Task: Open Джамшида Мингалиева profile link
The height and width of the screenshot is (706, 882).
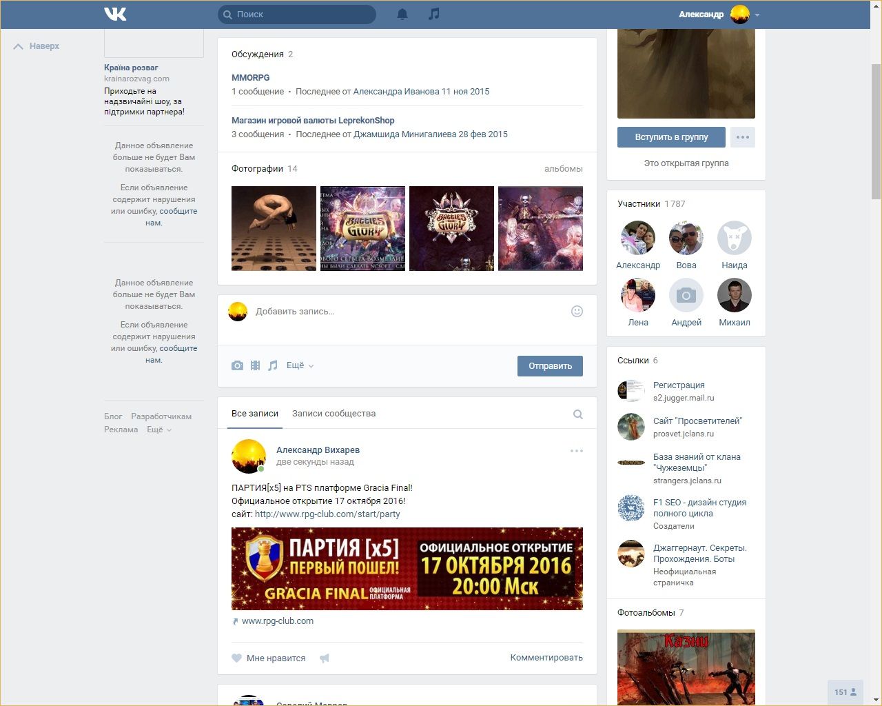Action: click(405, 134)
